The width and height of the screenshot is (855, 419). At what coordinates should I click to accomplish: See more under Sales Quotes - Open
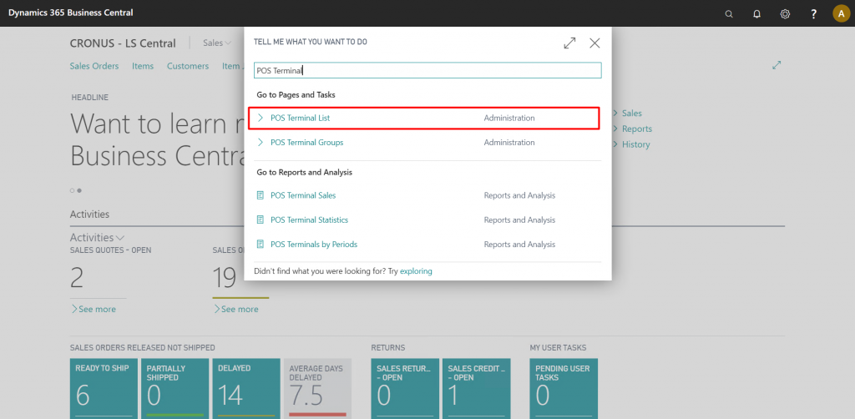[x=94, y=309]
